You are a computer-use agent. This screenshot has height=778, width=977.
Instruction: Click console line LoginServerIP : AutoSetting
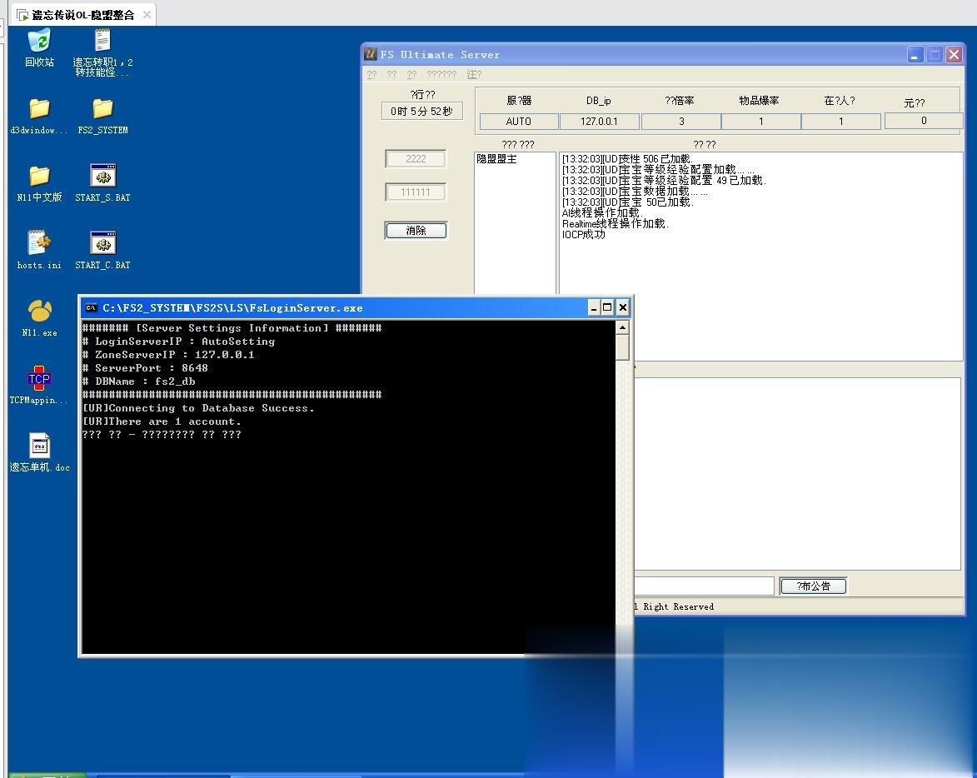pyautogui.click(x=178, y=341)
